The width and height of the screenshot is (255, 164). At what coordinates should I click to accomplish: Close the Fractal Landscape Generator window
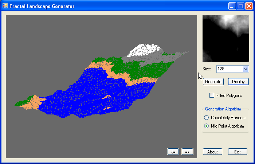249,6
